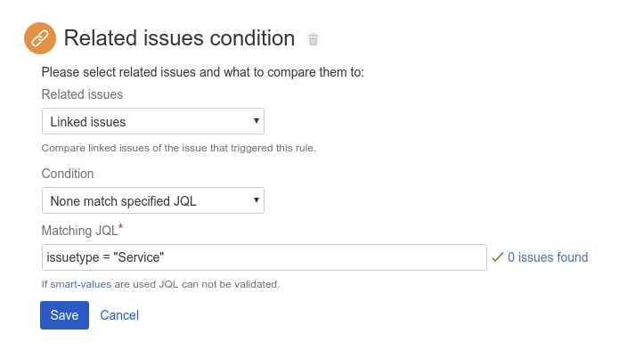Screen dimensions: 619x350
Task: Click the green JQL validation checkmark
Action: [497, 257]
